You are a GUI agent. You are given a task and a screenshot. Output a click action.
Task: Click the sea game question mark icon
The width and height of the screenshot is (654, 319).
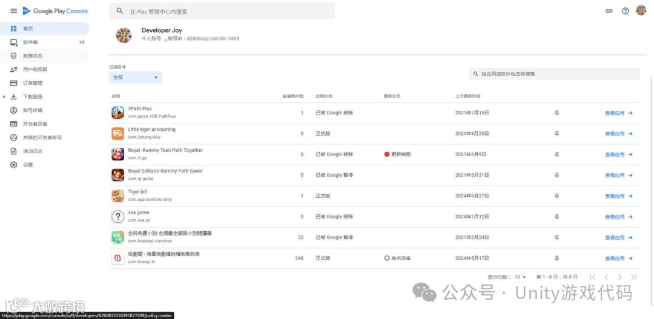click(x=117, y=217)
